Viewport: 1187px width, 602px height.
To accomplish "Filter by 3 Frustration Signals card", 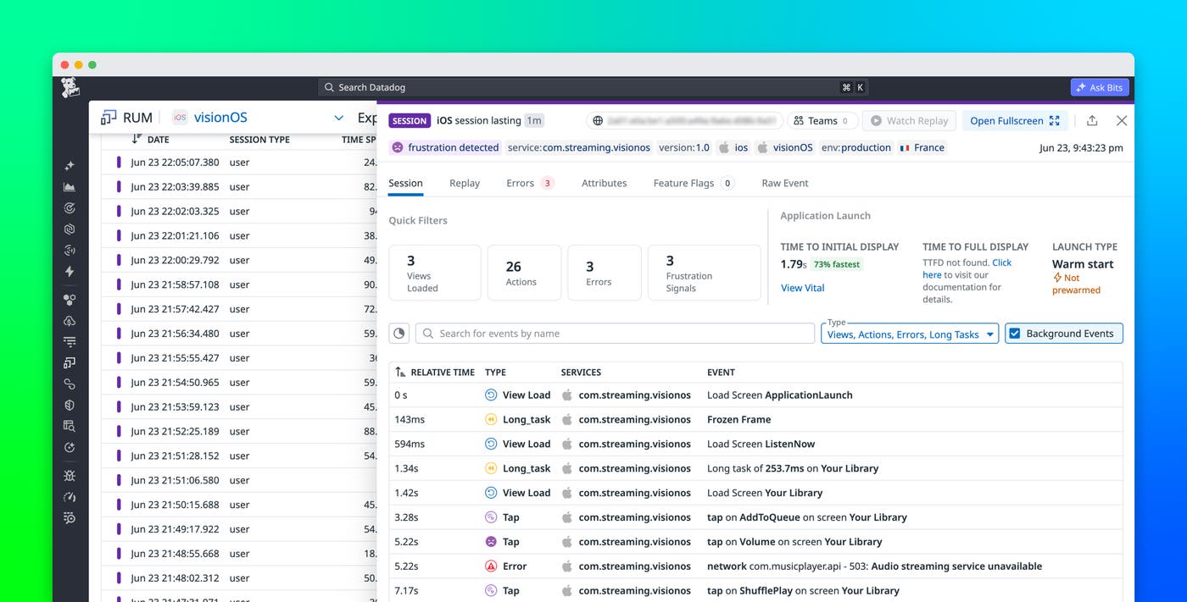I will tap(704, 273).
